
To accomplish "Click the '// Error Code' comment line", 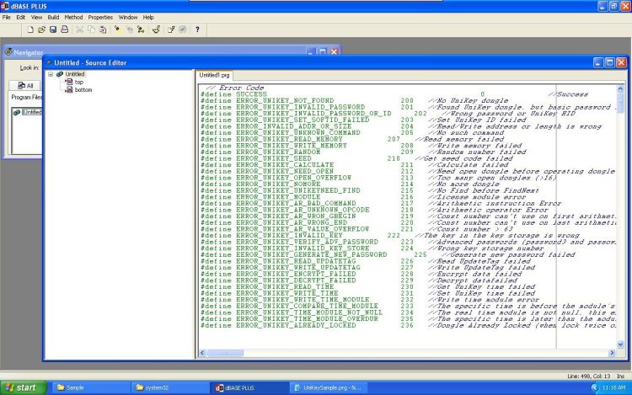I will point(234,88).
